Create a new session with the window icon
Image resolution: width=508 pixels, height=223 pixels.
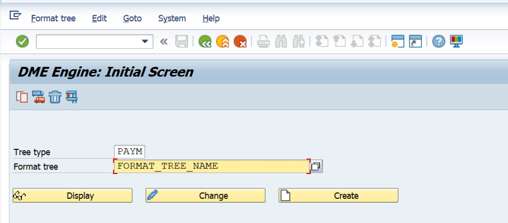point(398,42)
